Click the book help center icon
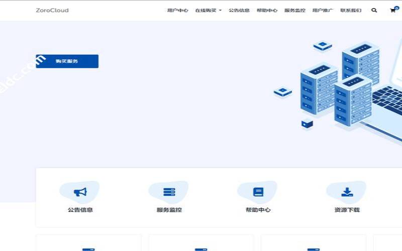This screenshot has height=251, width=402. (x=258, y=192)
